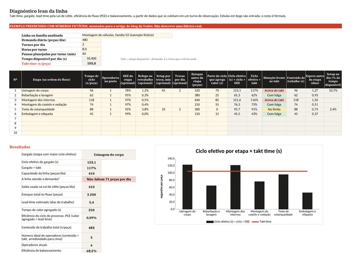Click the planned breaks value 60
351x253 pixels.
coord(92,54)
